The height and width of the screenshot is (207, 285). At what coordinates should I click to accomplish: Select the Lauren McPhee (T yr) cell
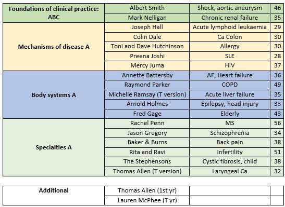coord(147,200)
